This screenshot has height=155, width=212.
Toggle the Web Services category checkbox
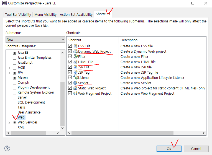(x=14, y=122)
